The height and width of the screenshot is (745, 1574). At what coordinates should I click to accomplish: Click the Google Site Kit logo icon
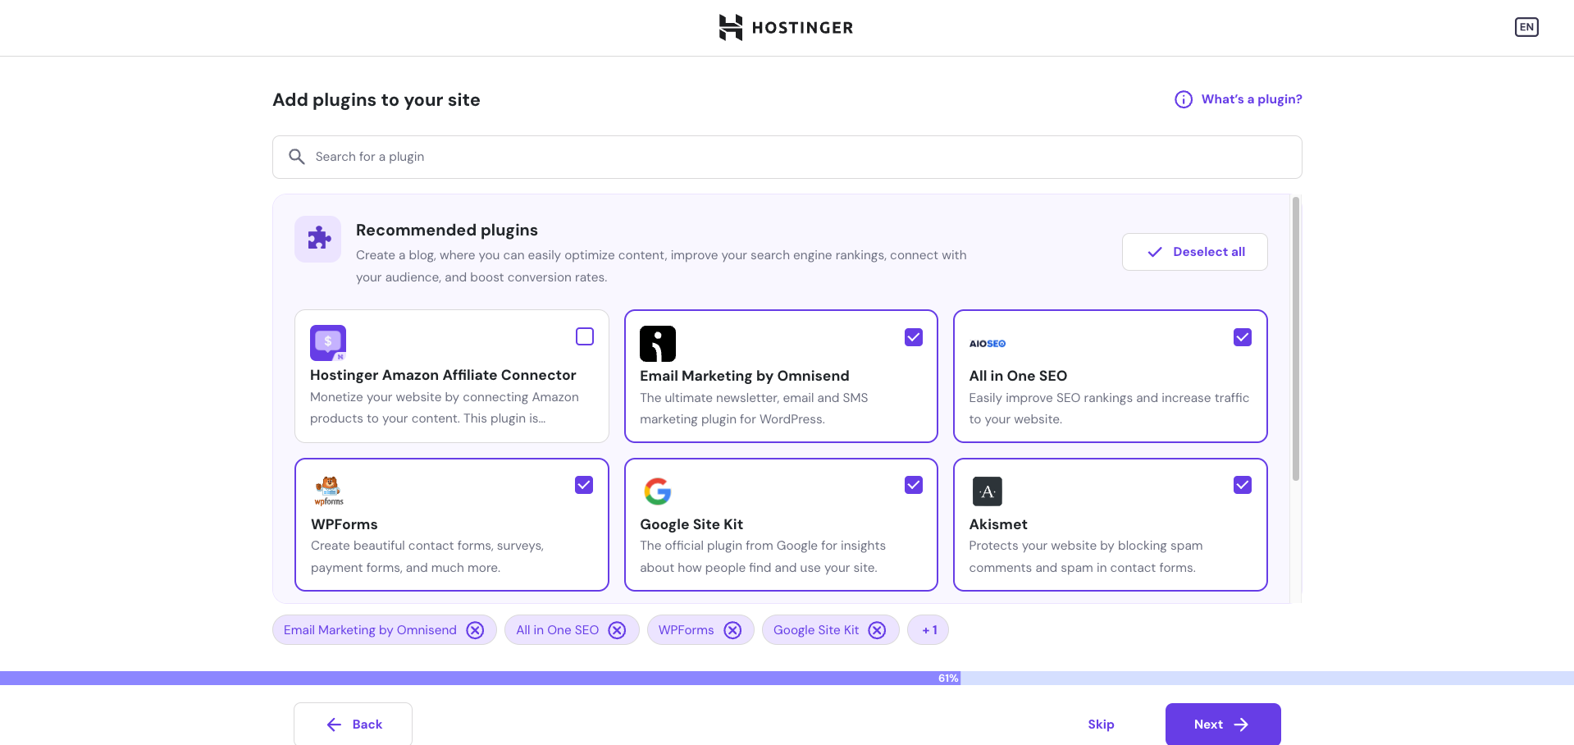(657, 491)
